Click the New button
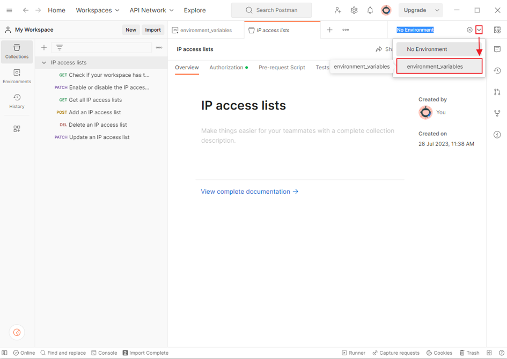This screenshot has width=507, height=359. (x=131, y=30)
